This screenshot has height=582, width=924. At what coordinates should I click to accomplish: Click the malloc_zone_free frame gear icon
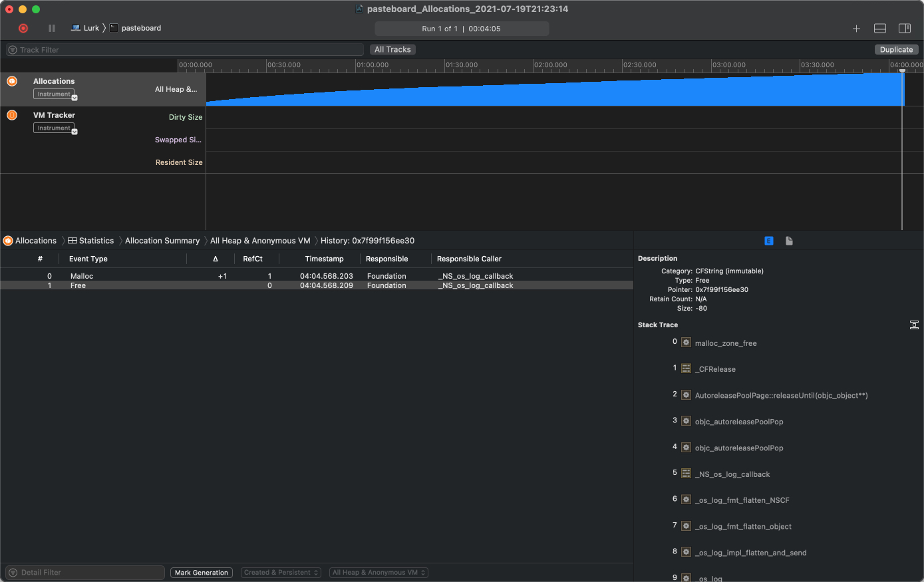[686, 343]
